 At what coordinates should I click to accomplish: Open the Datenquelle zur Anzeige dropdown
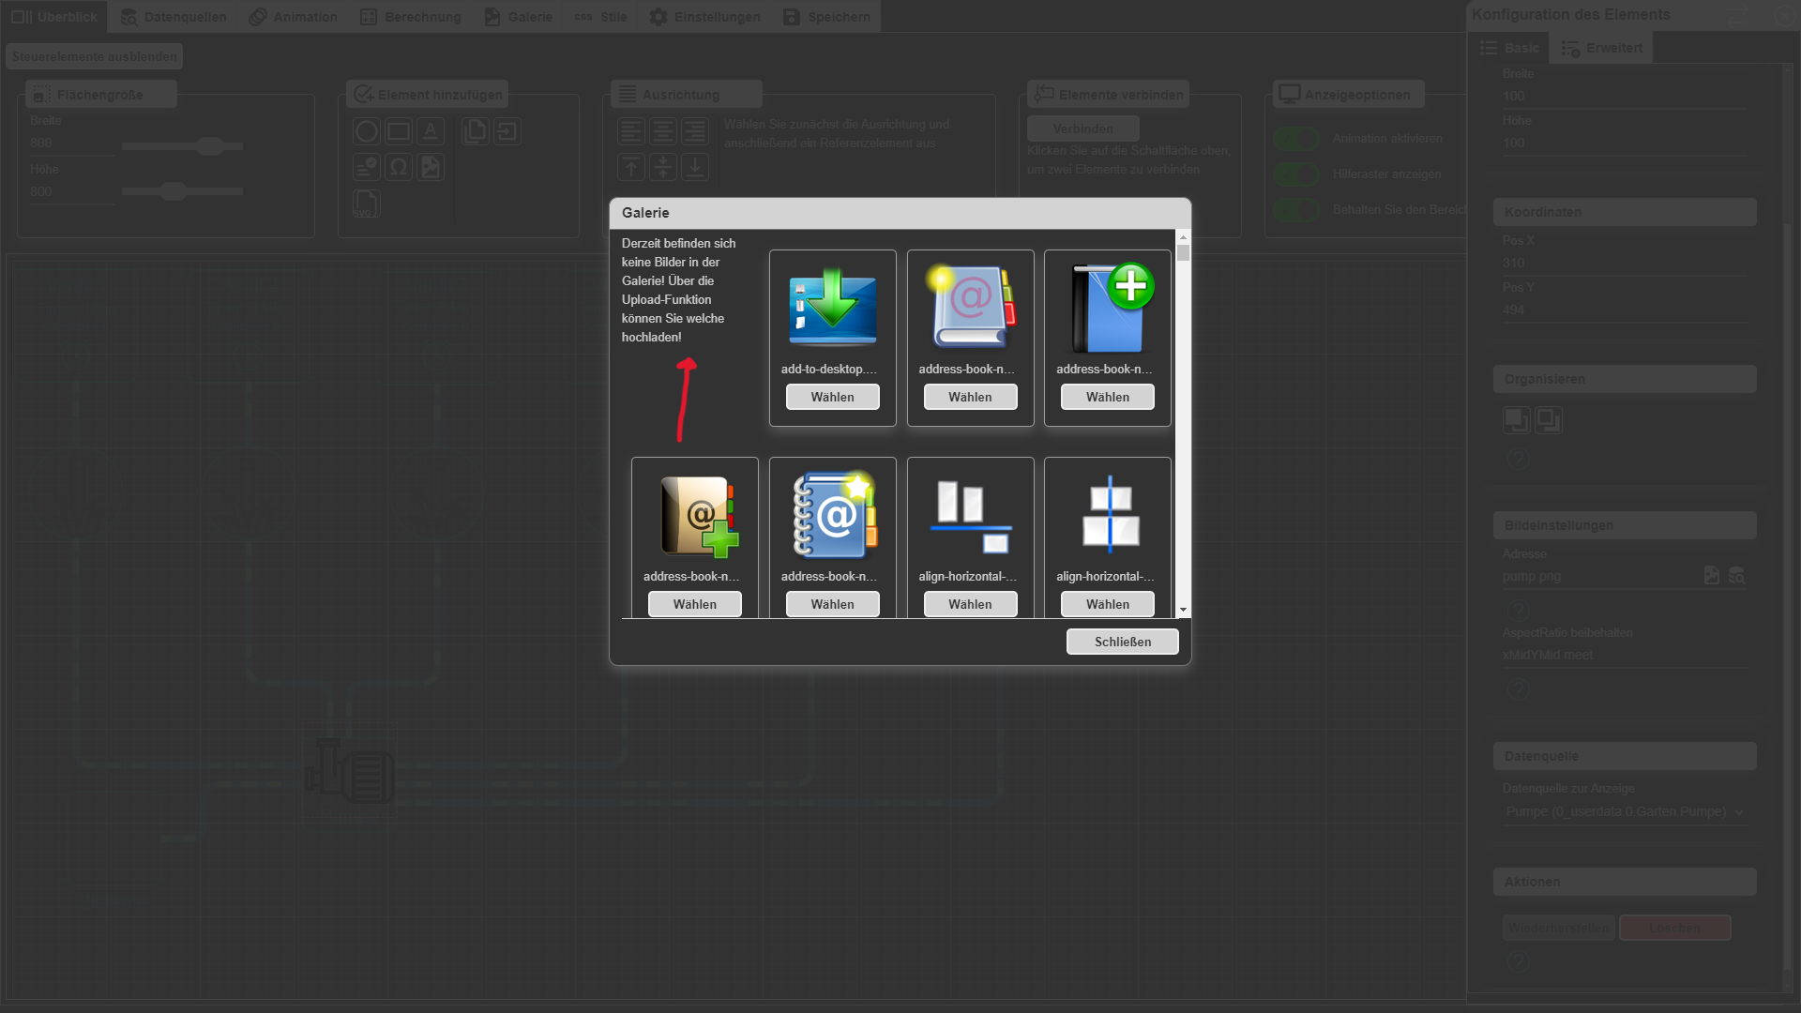point(1625,812)
